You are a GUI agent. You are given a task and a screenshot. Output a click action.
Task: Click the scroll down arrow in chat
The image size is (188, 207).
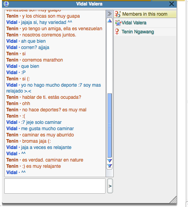[x=109, y=161]
